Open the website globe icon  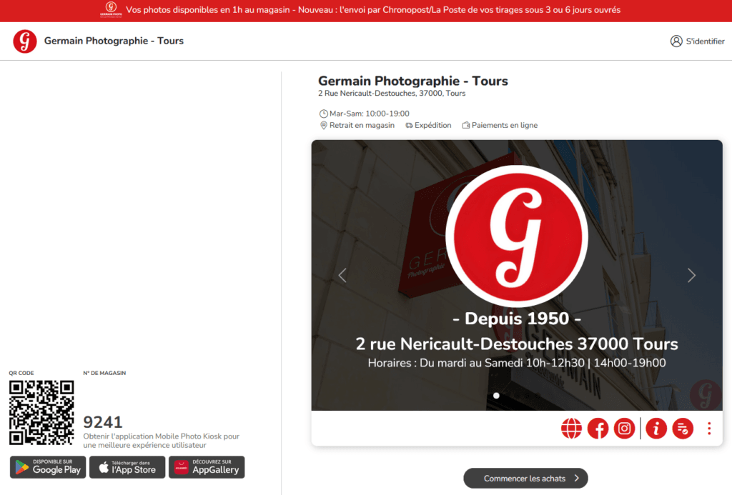571,429
